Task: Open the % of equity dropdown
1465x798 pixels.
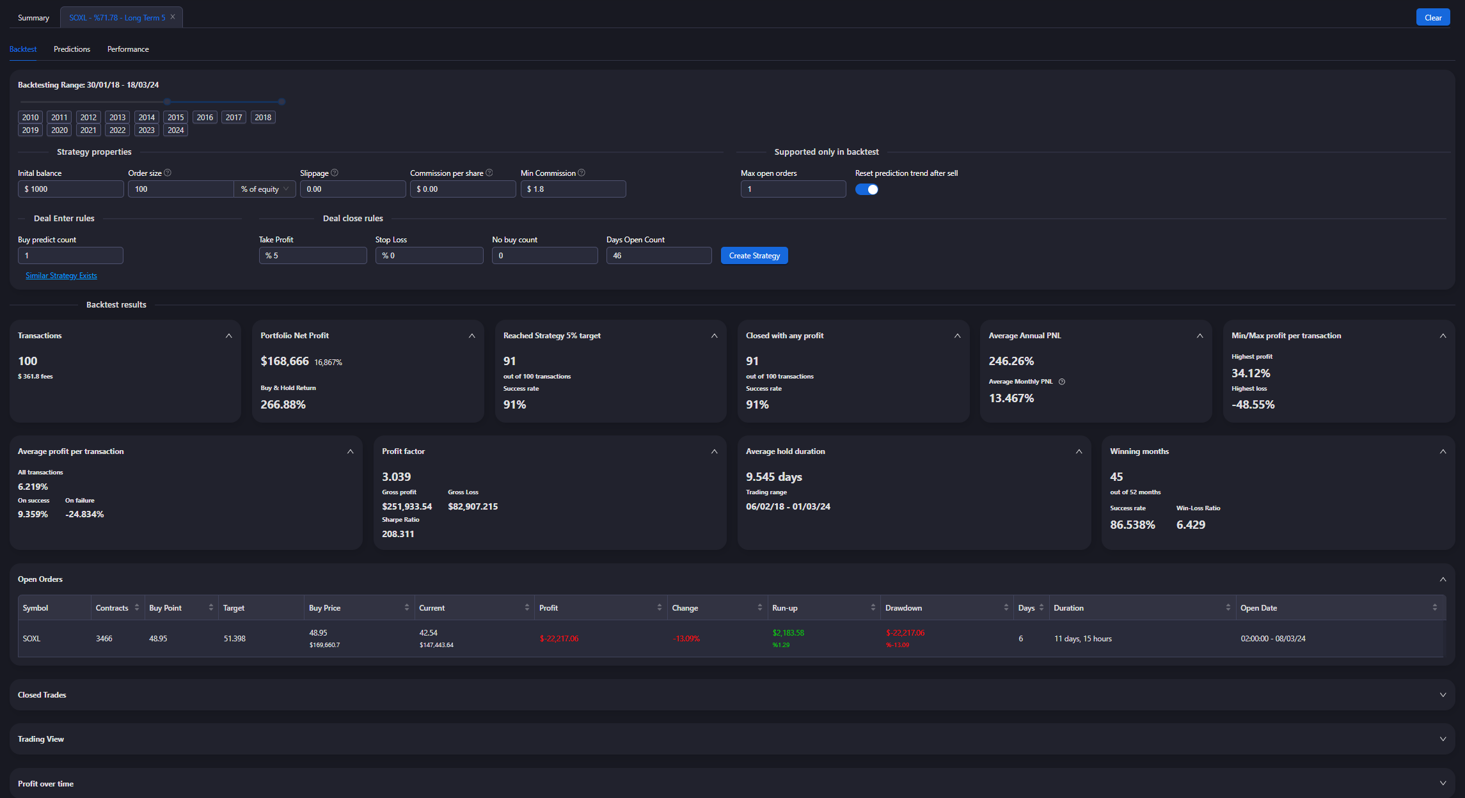Action: point(265,189)
